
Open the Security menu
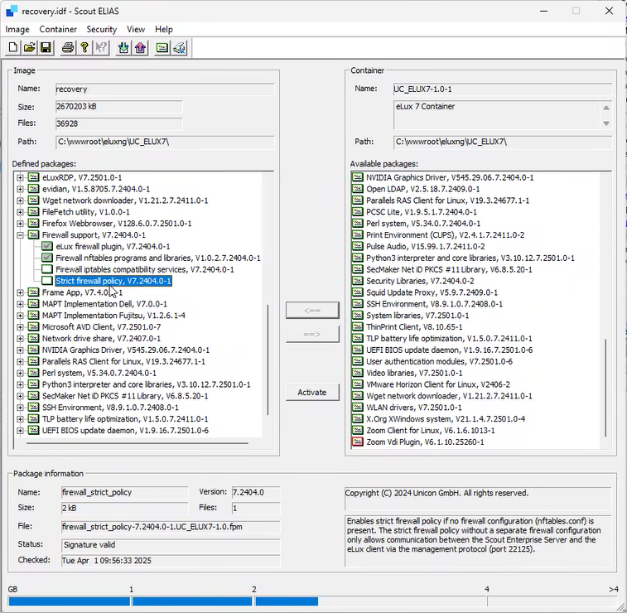pyautogui.click(x=102, y=29)
